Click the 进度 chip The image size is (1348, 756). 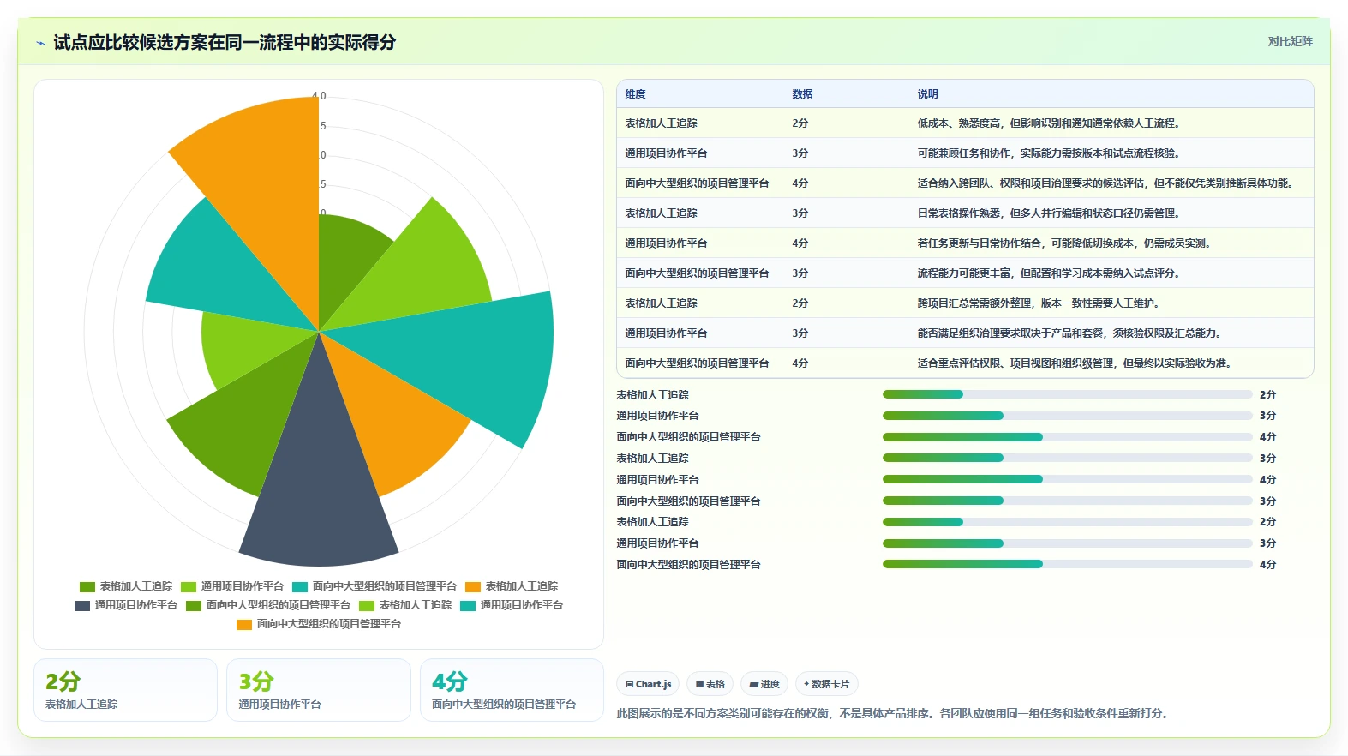click(x=764, y=684)
